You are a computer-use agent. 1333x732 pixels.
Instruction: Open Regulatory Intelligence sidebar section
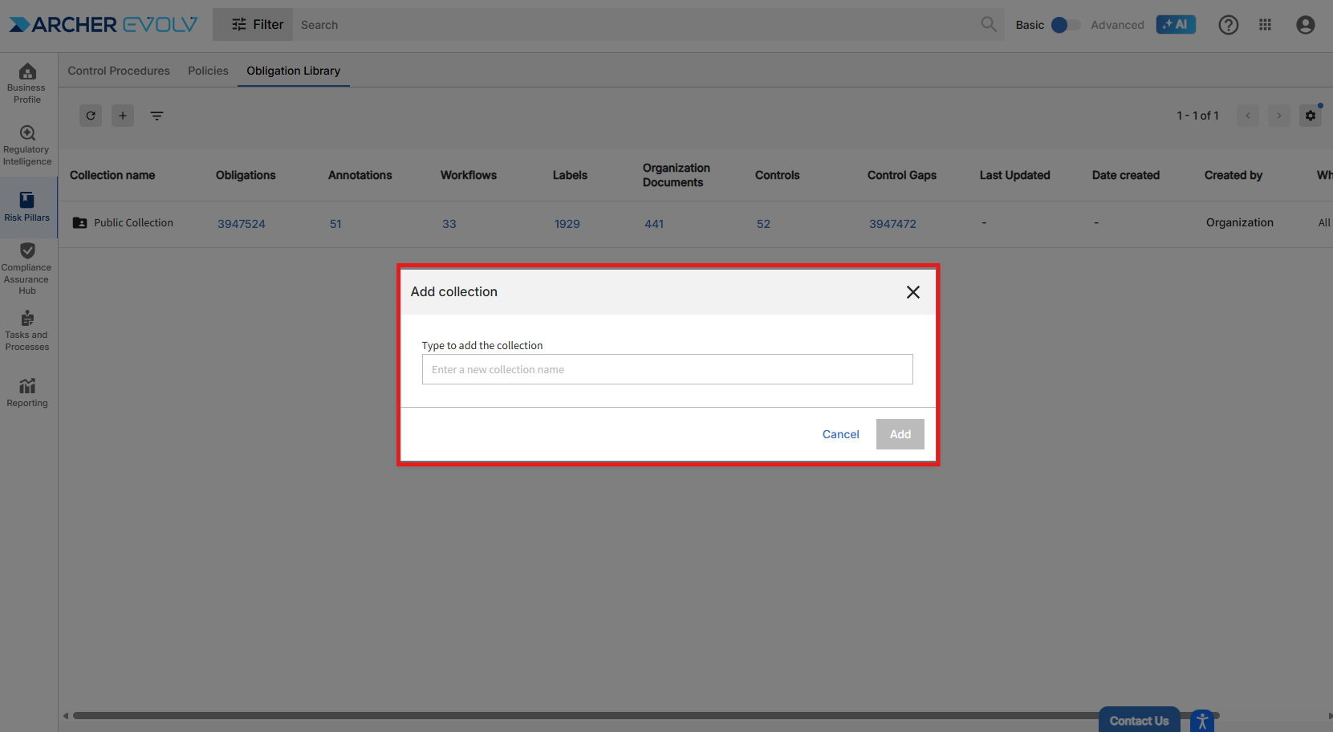click(x=27, y=145)
